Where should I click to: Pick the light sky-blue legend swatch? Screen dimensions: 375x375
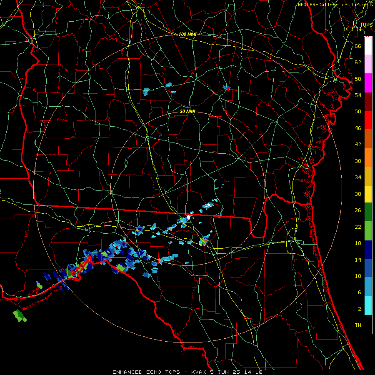tap(368, 287)
